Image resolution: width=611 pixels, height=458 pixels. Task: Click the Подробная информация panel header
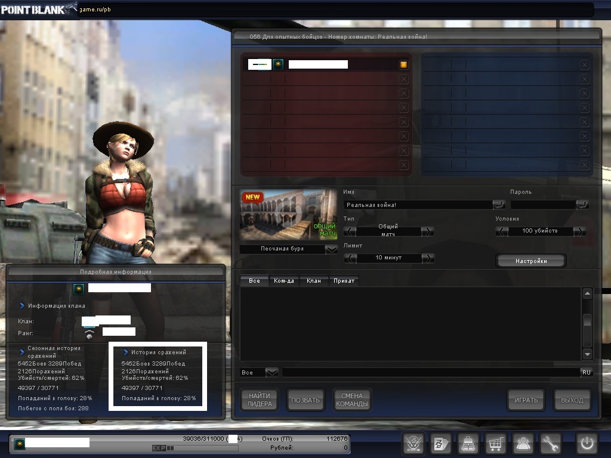click(116, 271)
